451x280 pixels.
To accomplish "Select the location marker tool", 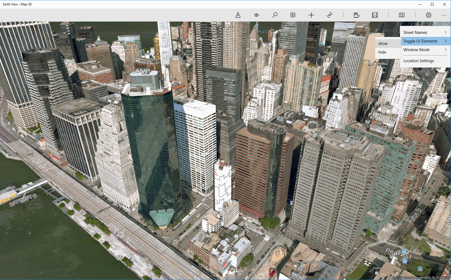I will [x=238, y=15].
